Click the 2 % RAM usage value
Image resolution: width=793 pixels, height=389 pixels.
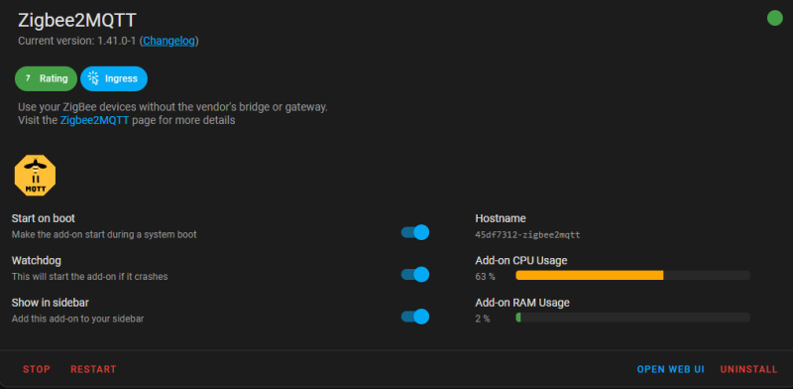(483, 319)
